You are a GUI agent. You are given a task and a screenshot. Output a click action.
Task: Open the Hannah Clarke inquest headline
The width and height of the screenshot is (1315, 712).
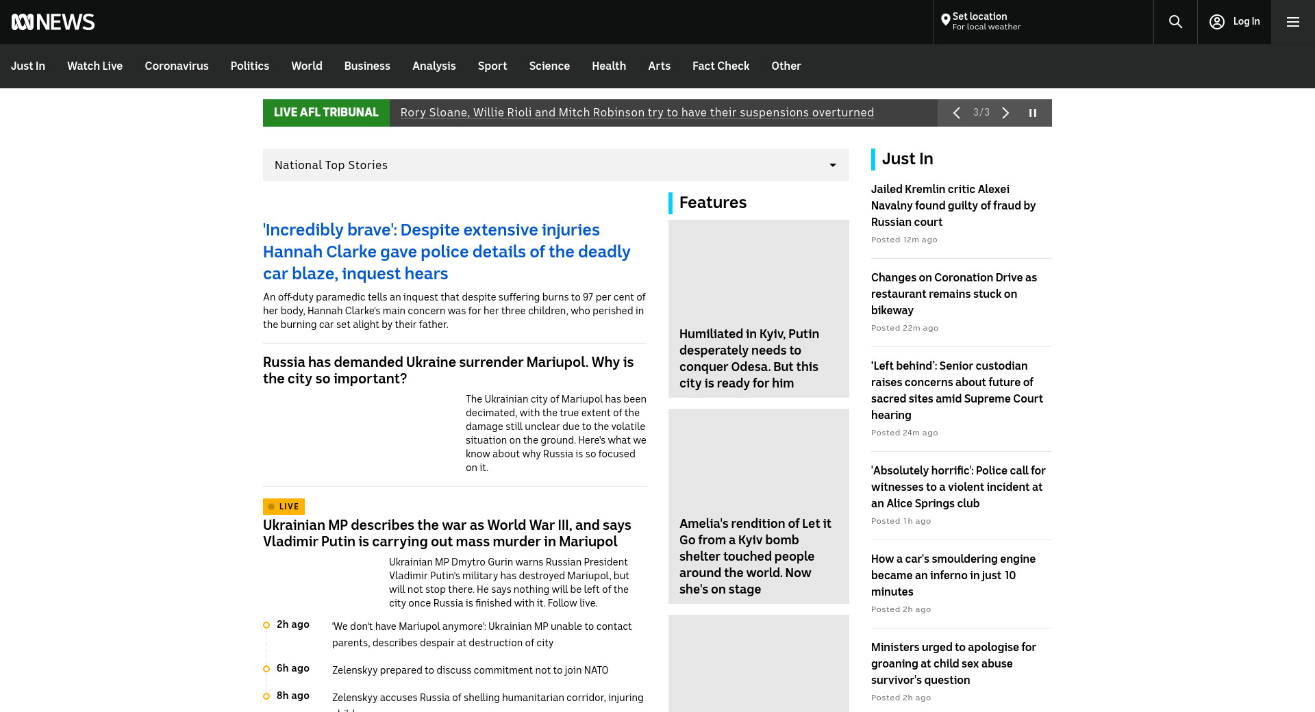click(x=446, y=251)
